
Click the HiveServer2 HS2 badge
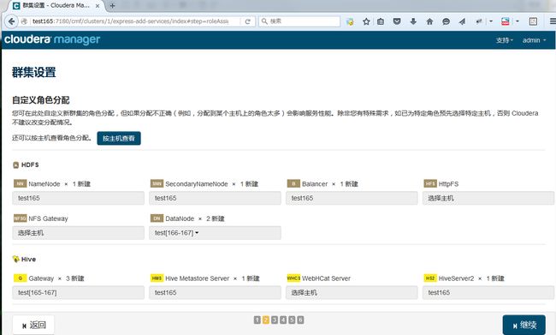tap(430, 278)
